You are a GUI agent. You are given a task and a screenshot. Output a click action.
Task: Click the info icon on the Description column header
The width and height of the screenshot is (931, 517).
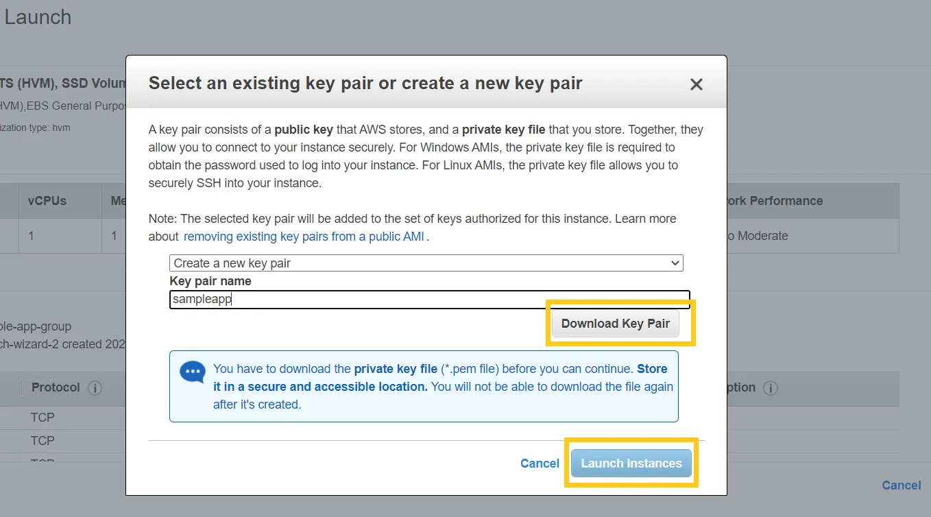tap(771, 388)
